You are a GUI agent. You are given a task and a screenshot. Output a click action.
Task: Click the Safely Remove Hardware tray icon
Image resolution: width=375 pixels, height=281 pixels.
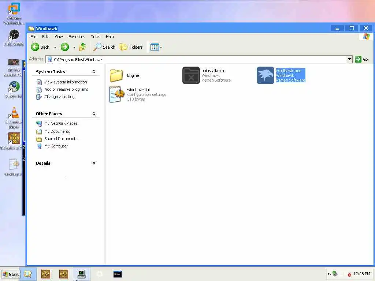point(335,274)
